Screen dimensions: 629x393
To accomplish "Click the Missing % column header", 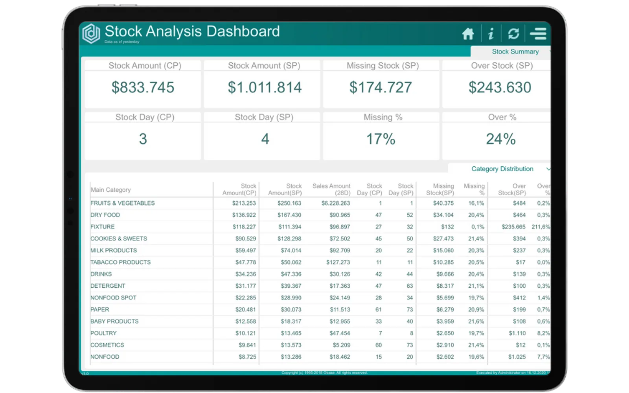I will click(x=474, y=189).
